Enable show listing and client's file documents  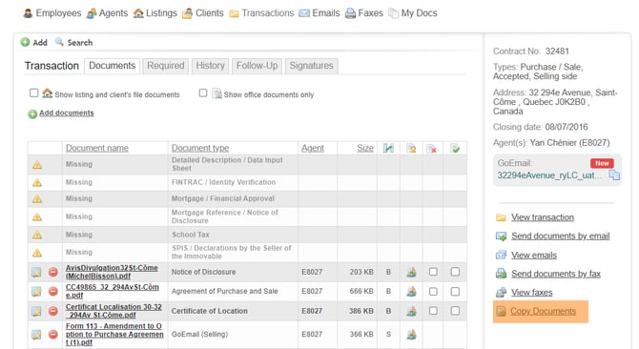pos(33,93)
